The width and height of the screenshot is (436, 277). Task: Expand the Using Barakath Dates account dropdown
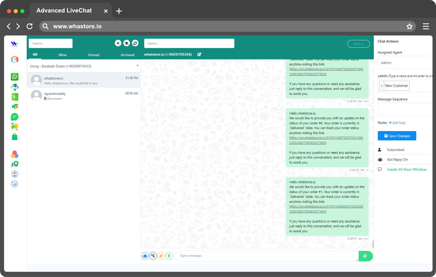pos(84,66)
